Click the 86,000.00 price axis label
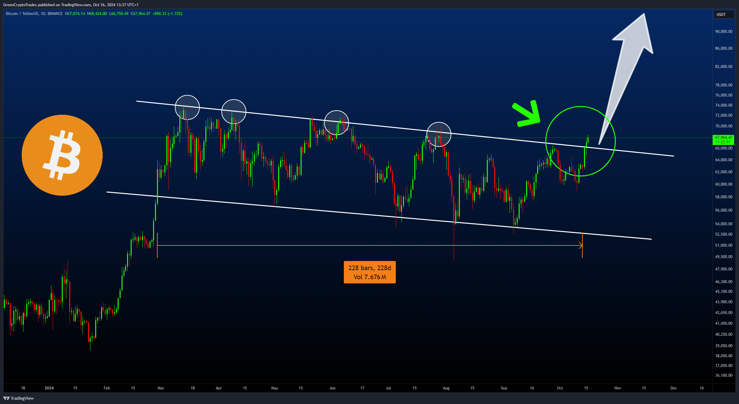 pos(724,48)
